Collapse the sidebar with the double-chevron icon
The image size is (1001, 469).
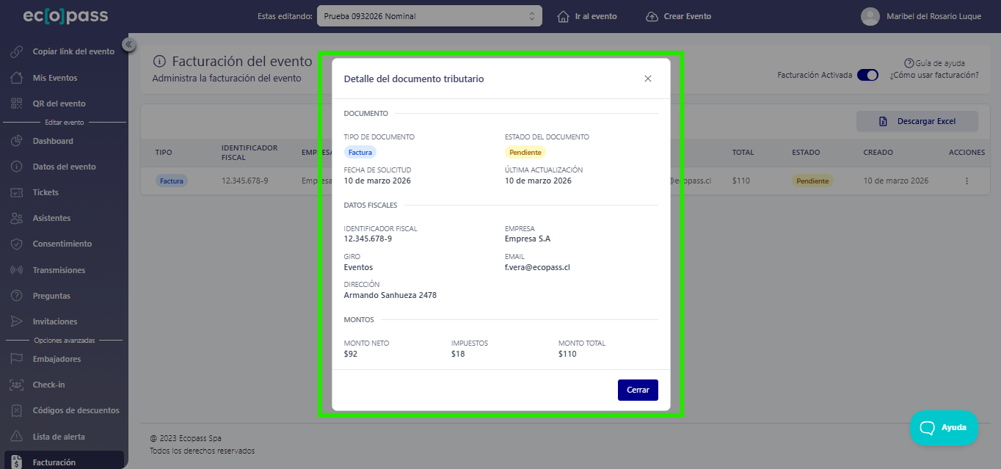point(128,45)
